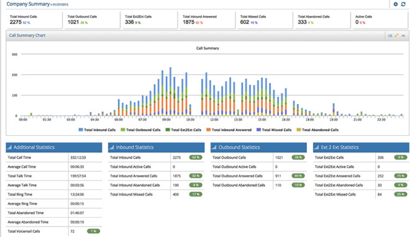Select the Total Abandoned Calls 333 card
Image resolution: width=410 pixels, height=237 pixels.
pyautogui.click(x=322, y=20)
